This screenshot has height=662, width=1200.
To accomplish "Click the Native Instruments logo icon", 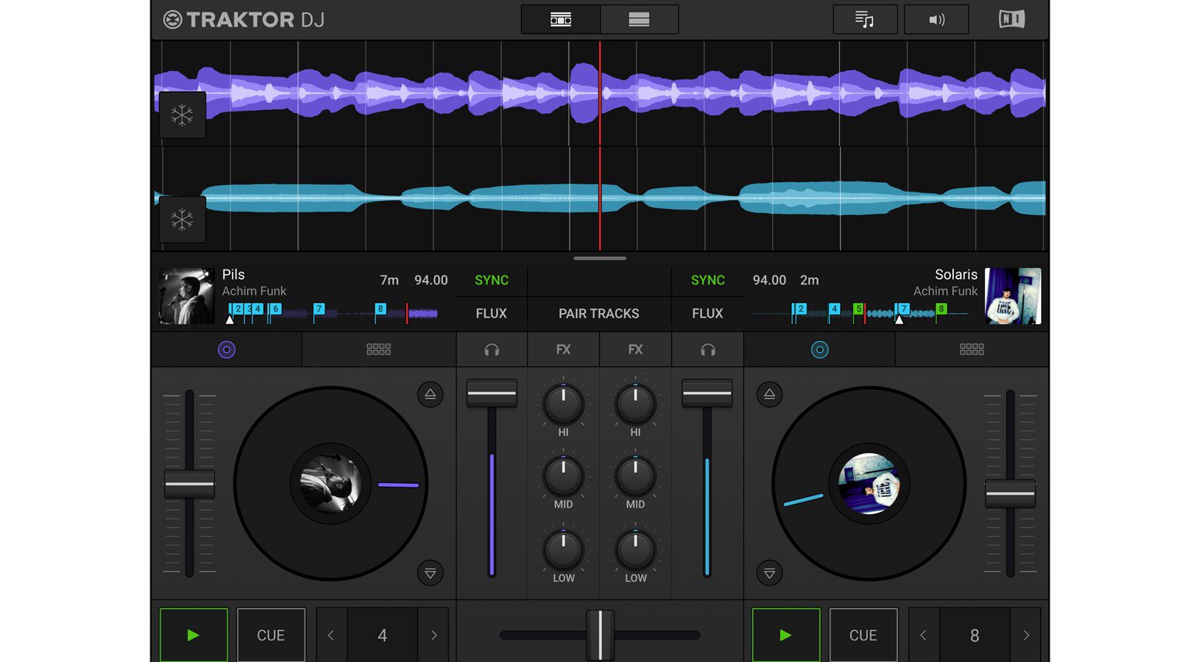I will coord(1012,19).
